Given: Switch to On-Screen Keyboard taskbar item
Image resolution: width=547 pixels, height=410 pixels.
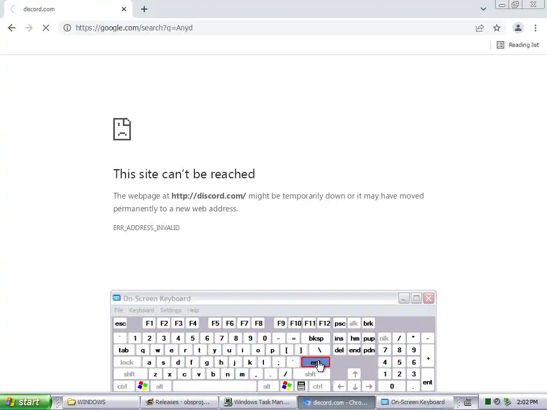Looking at the screenshot, I should pyautogui.click(x=415, y=403).
